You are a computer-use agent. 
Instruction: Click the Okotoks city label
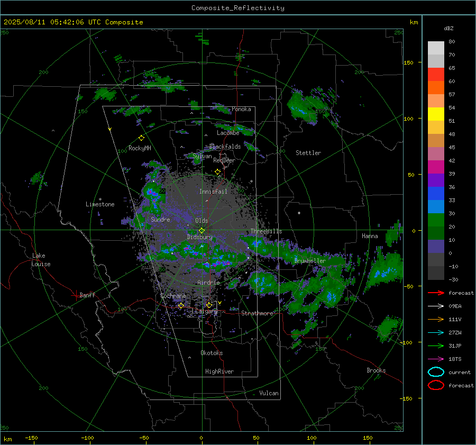(212, 353)
